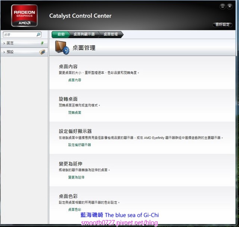Click the preset icon beside 預設
239x227 pixels.
[x=42, y=52]
